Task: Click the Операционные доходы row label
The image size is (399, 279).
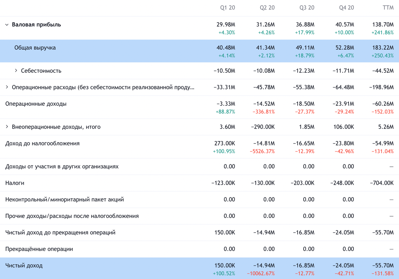Action: [36, 104]
